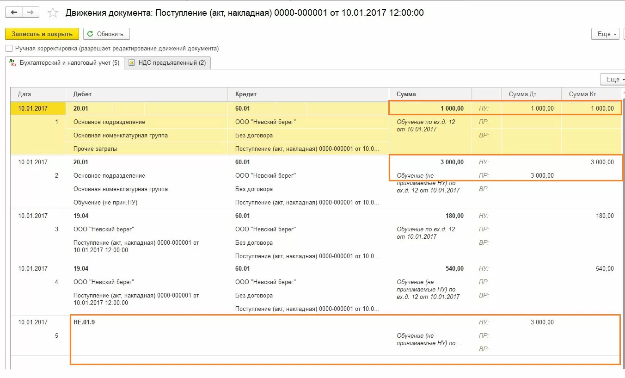Image resolution: width=625 pixels, height=378 pixels.
Task: Click the document title text
Action: click(x=245, y=13)
